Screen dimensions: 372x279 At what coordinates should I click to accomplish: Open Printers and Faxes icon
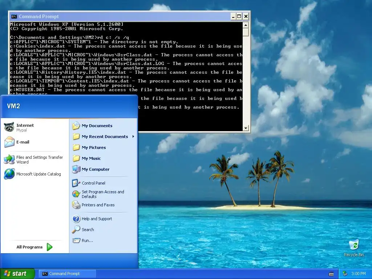[x=76, y=205]
